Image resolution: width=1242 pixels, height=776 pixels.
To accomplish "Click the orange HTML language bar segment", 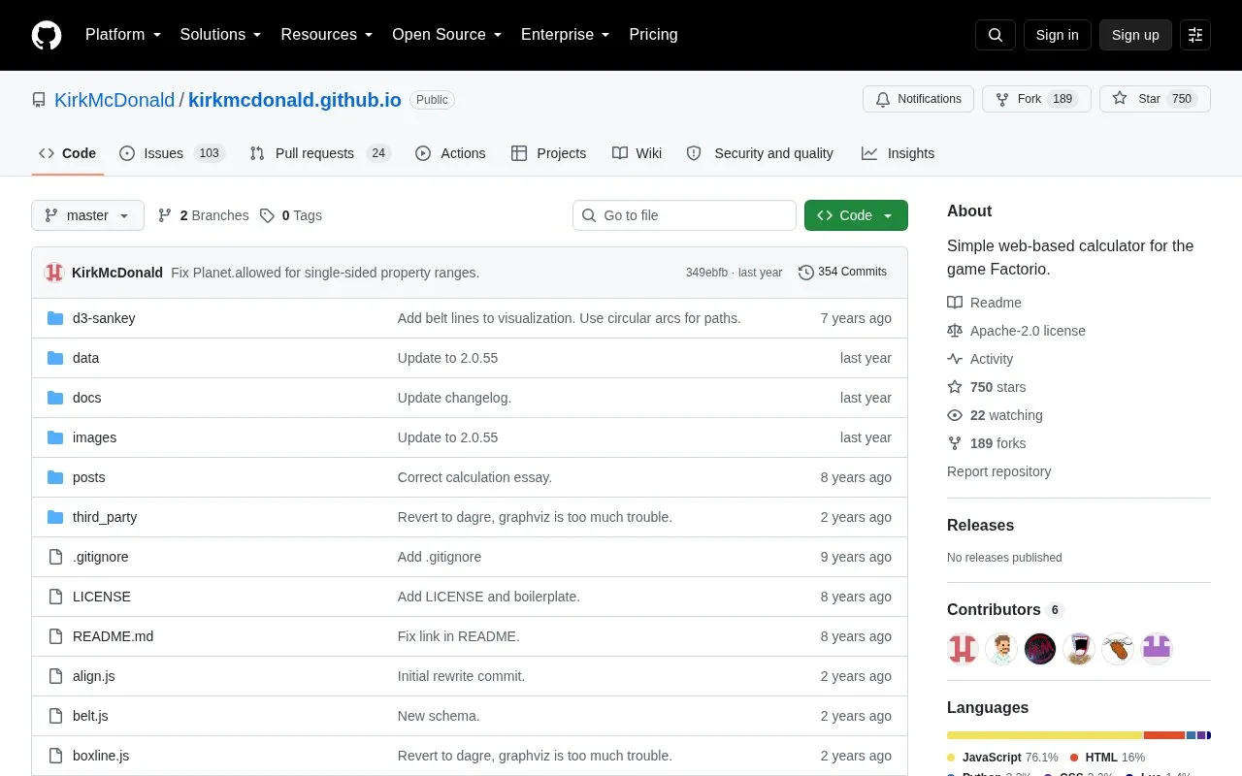I will (x=1164, y=735).
